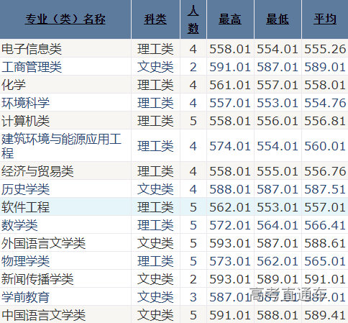Select the 软件工程 major name
Screen dimensions: 348x323
point(26,207)
